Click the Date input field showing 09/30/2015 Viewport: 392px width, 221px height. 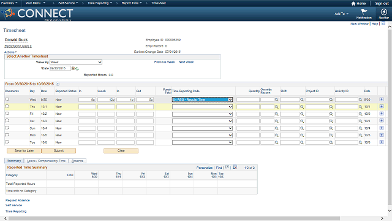click(x=60, y=68)
